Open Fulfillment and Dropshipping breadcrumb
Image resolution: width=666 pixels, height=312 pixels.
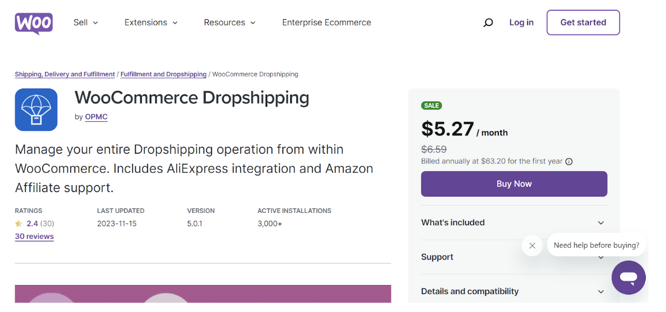click(x=164, y=74)
